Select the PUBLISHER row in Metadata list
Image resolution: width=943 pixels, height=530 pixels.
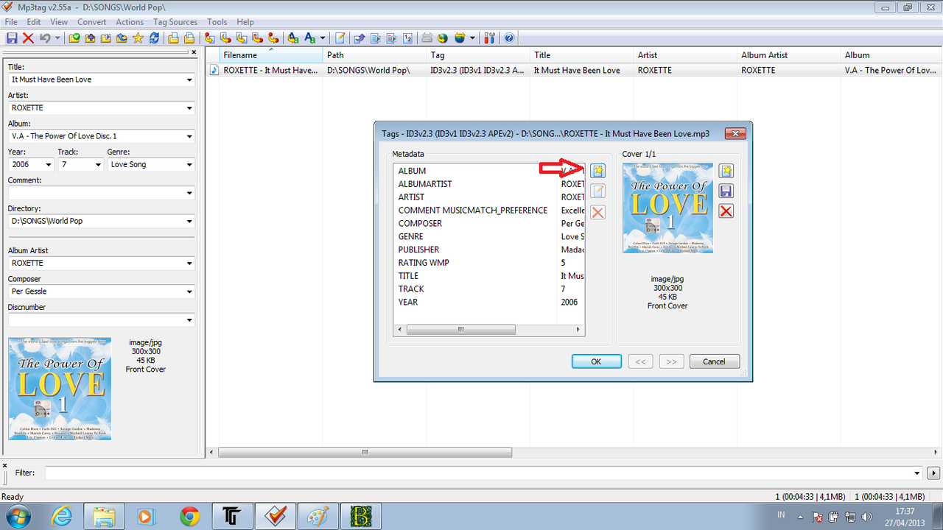click(489, 250)
